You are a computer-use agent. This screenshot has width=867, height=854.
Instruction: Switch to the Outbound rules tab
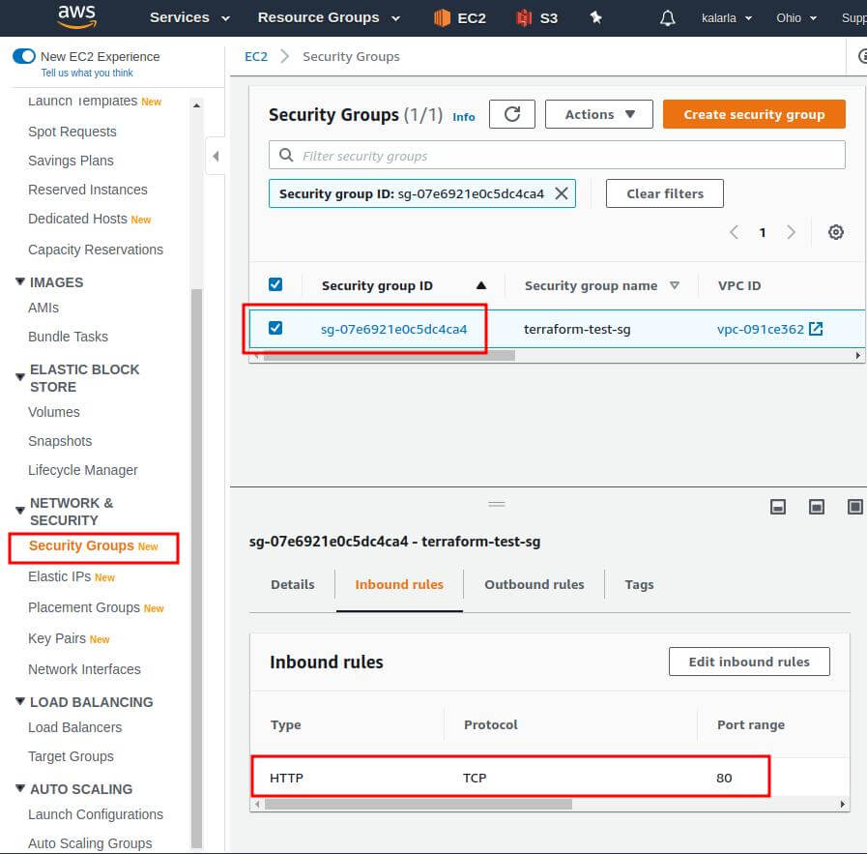(534, 584)
